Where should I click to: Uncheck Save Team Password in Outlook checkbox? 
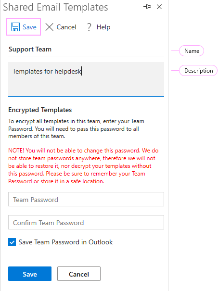tap(12, 242)
